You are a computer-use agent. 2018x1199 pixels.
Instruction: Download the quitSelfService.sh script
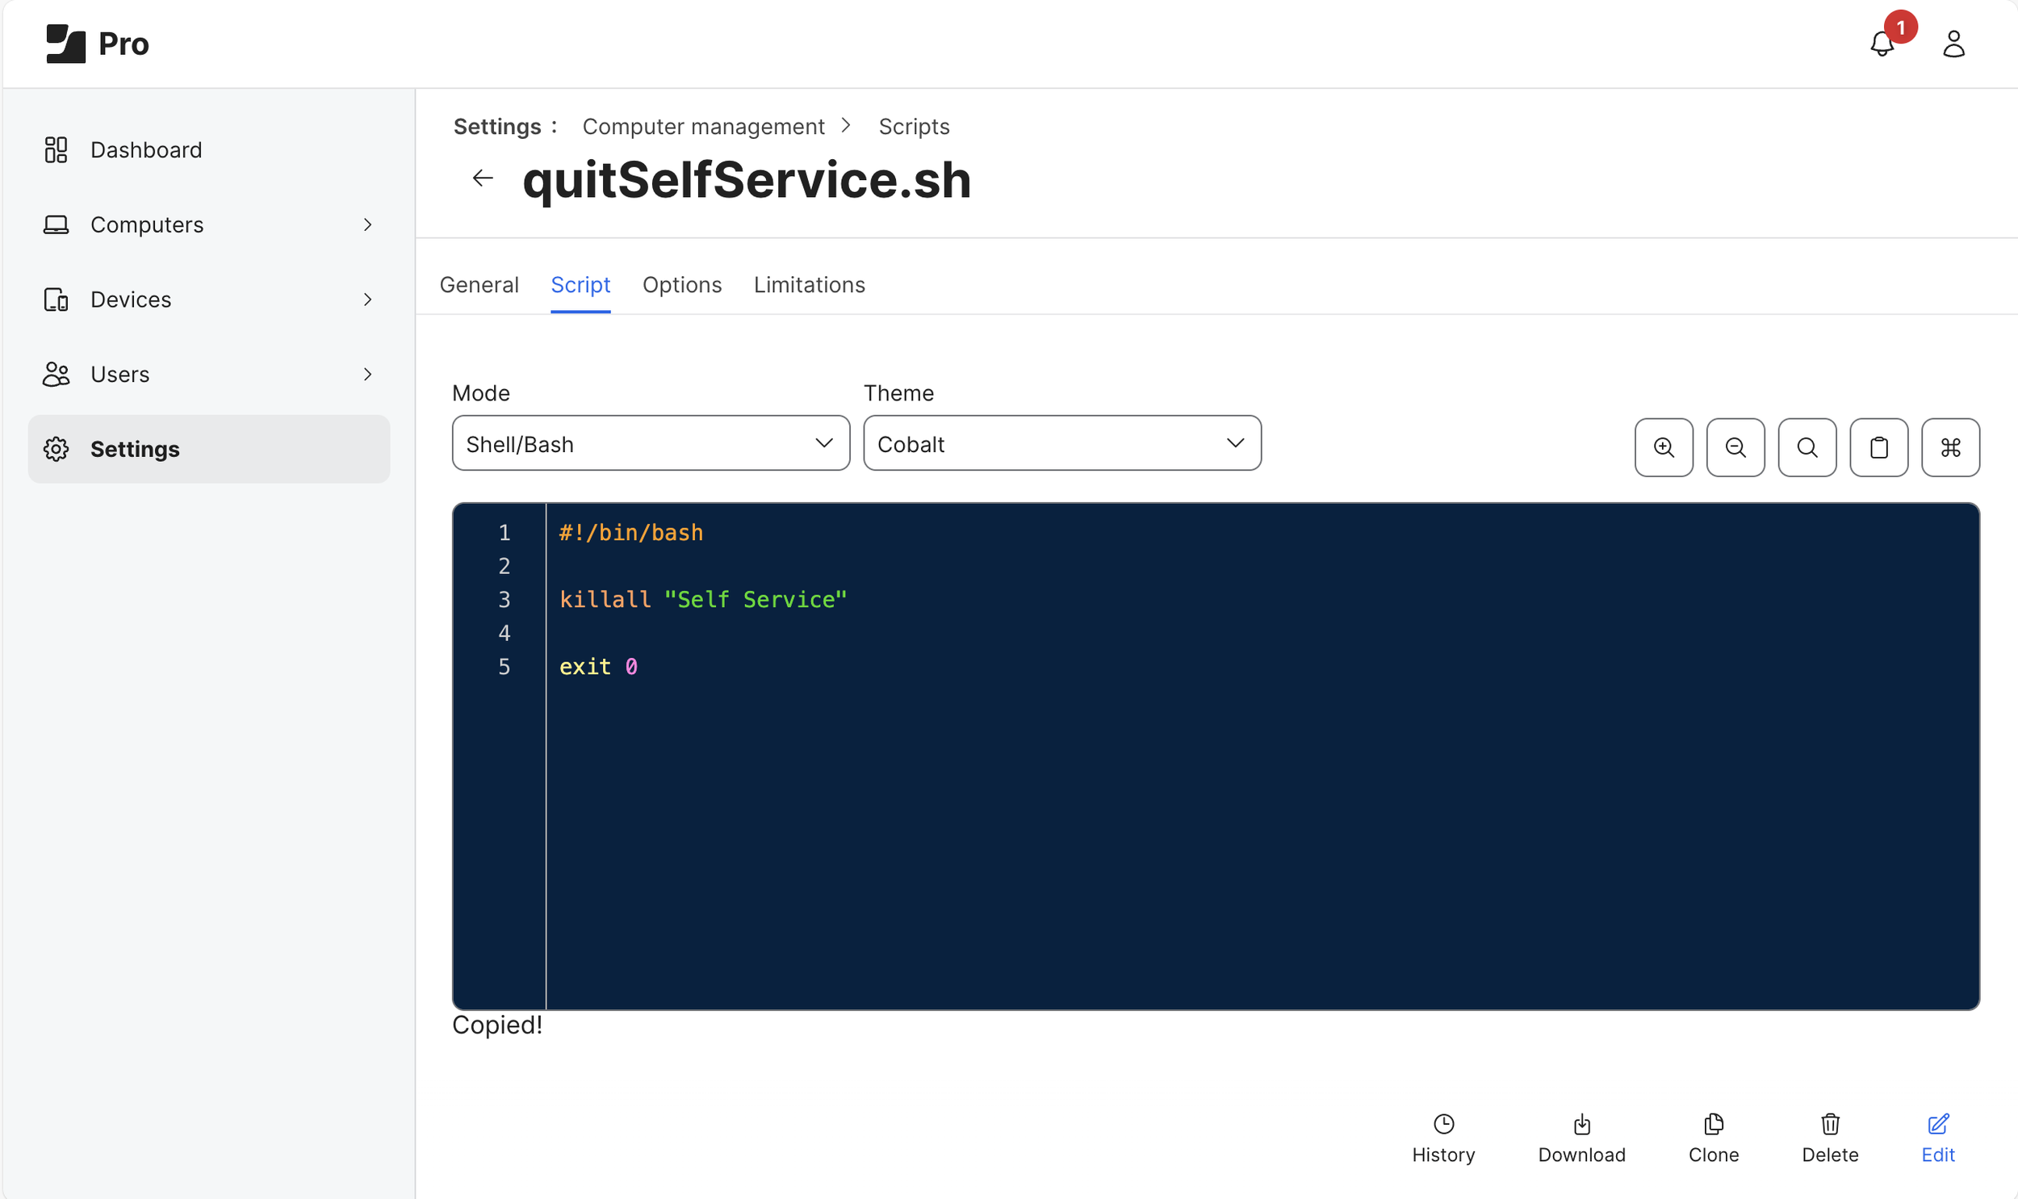coord(1581,1138)
